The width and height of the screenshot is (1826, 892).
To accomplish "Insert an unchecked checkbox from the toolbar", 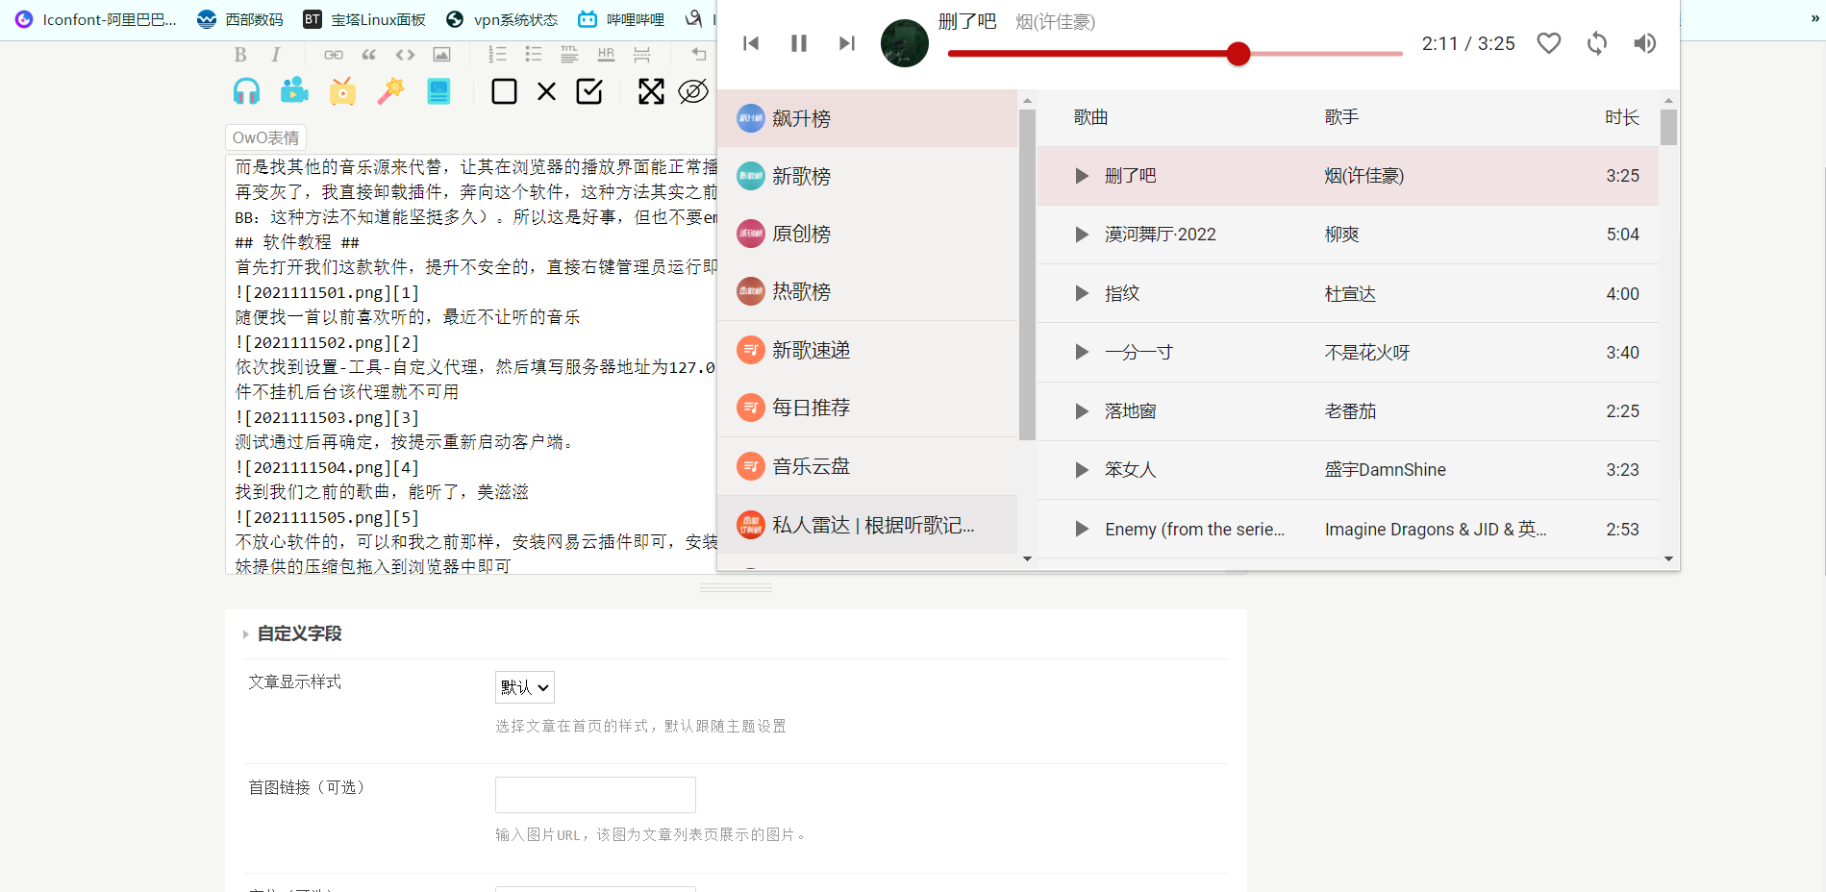I will [504, 91].
